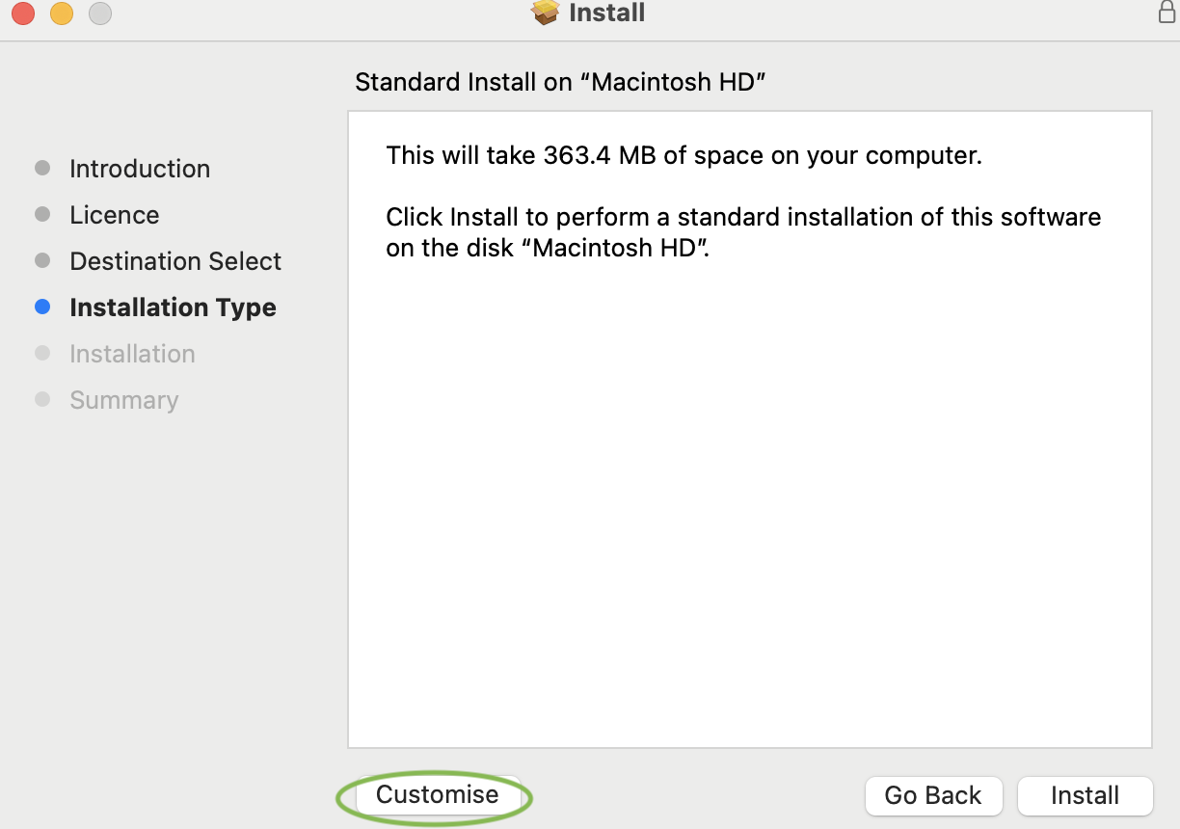The image size is (1180, 829).
Task: Select the Introduction step in sidebar
Action: (x=140, y=169)
